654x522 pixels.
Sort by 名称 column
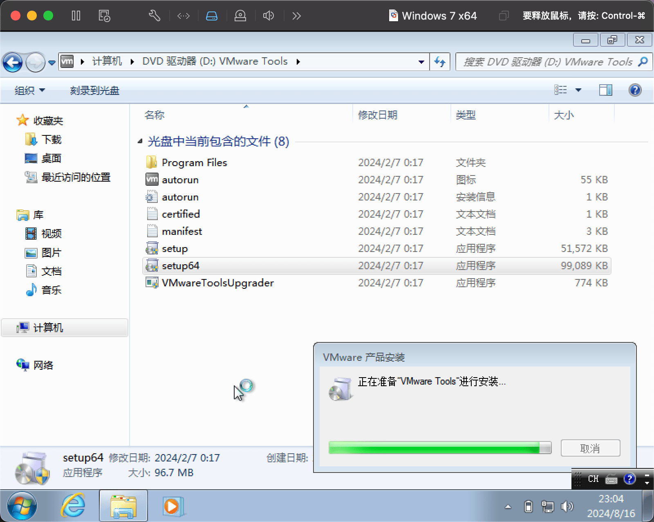[x=155, y=115]
